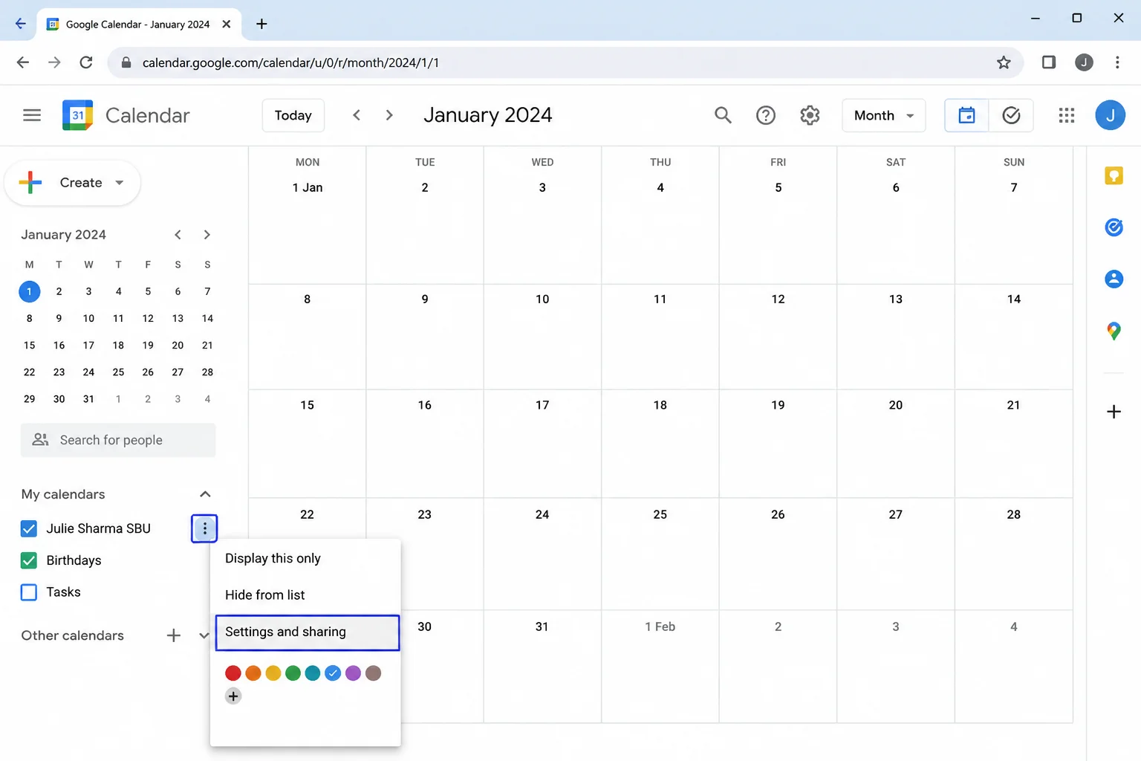Viewport: 1141px width, 761px height.
Task: Choose the orange calendar colour
Action: [x=253, y=673]
